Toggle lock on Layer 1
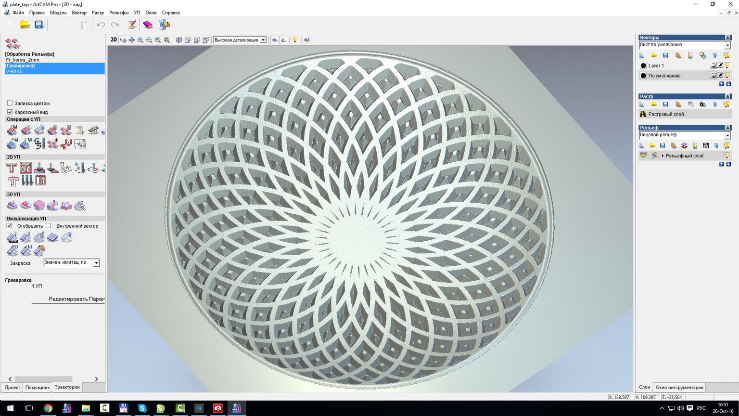Image resolution: width=739 pixels, height=416 pixels. pyautogui.click(x=714, y=65)
